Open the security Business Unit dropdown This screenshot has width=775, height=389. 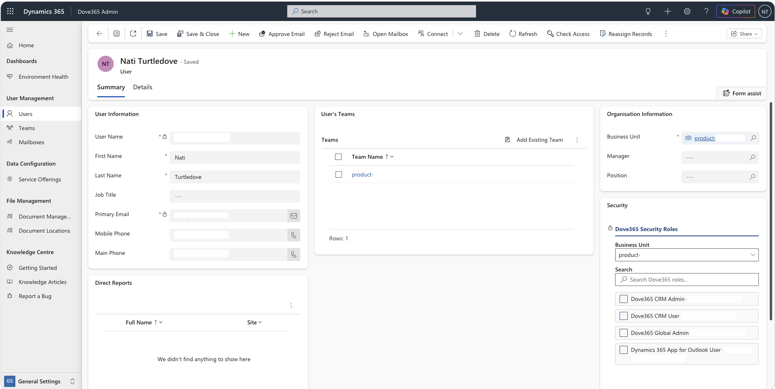pyautogui.click(x=687, y=255)
